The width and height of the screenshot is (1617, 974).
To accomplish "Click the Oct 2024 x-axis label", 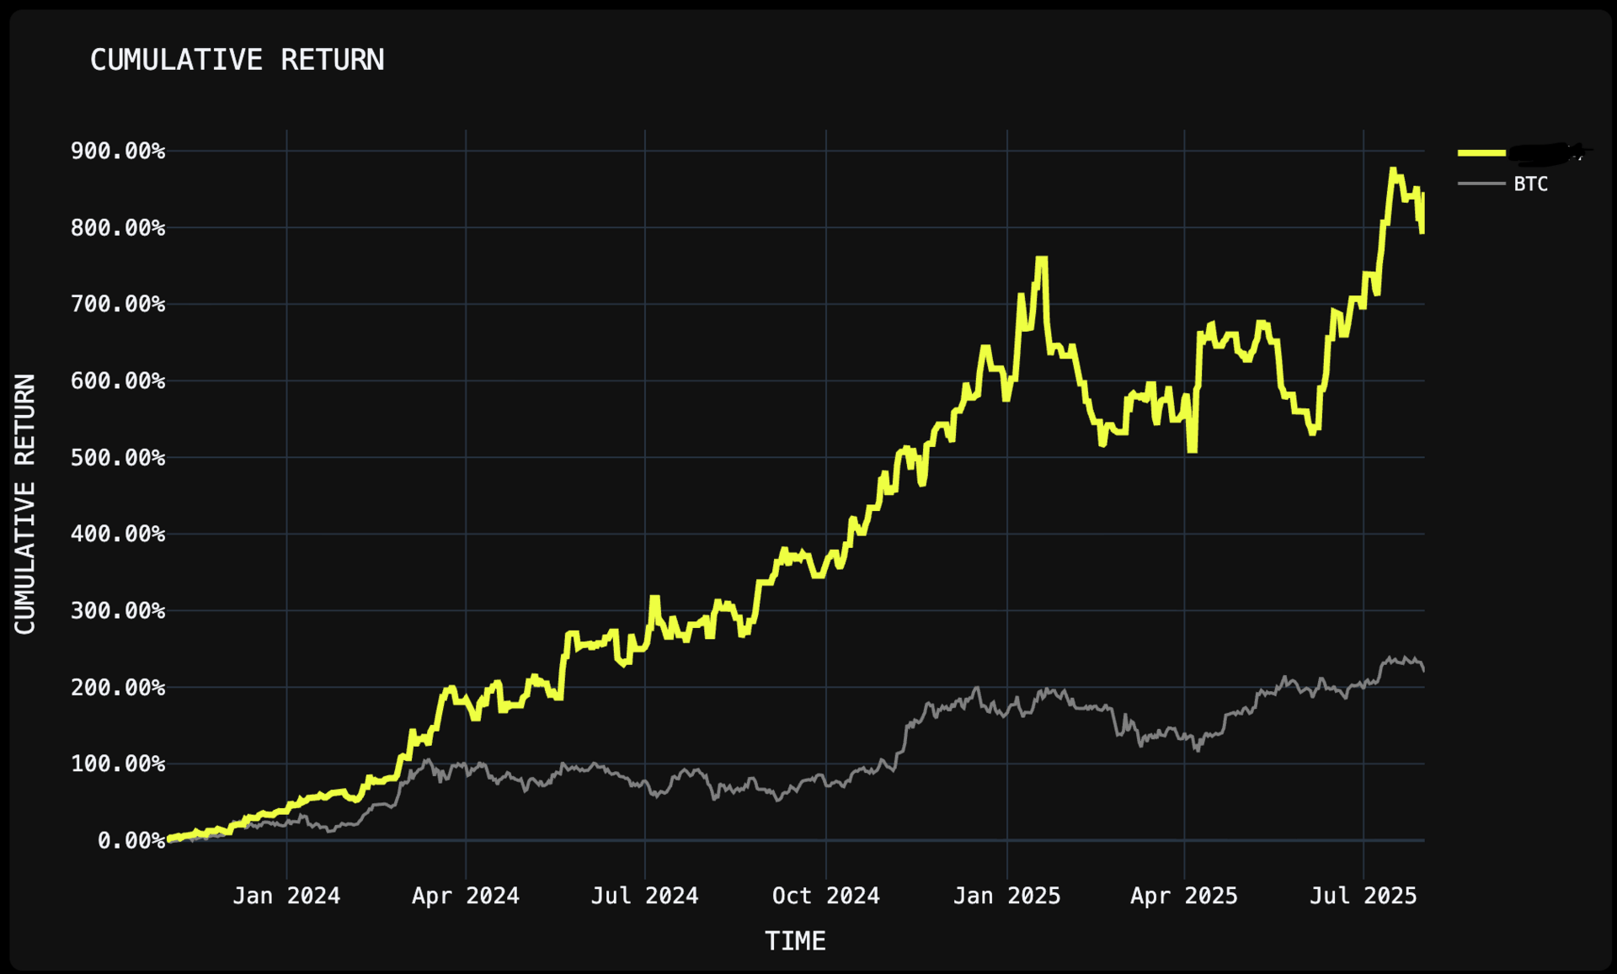I will [x=826, y=896].
